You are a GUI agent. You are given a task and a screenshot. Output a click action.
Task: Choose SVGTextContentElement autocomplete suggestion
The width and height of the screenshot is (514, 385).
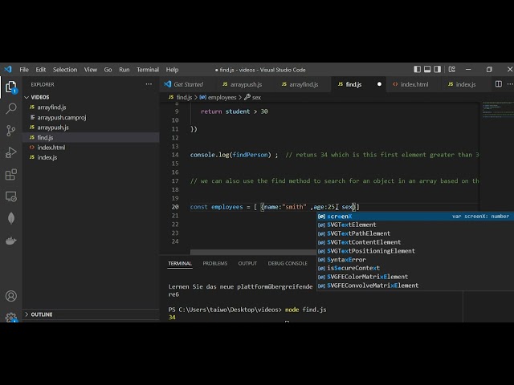point(415,242)
